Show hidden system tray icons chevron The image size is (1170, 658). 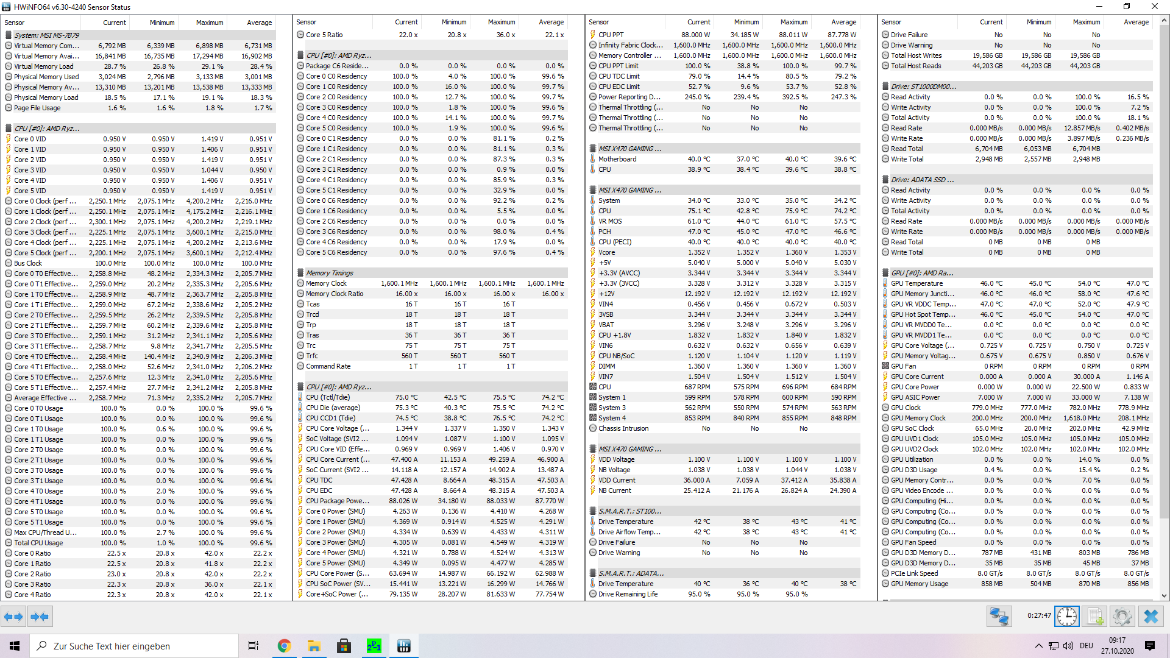(x=1038, y=646)
